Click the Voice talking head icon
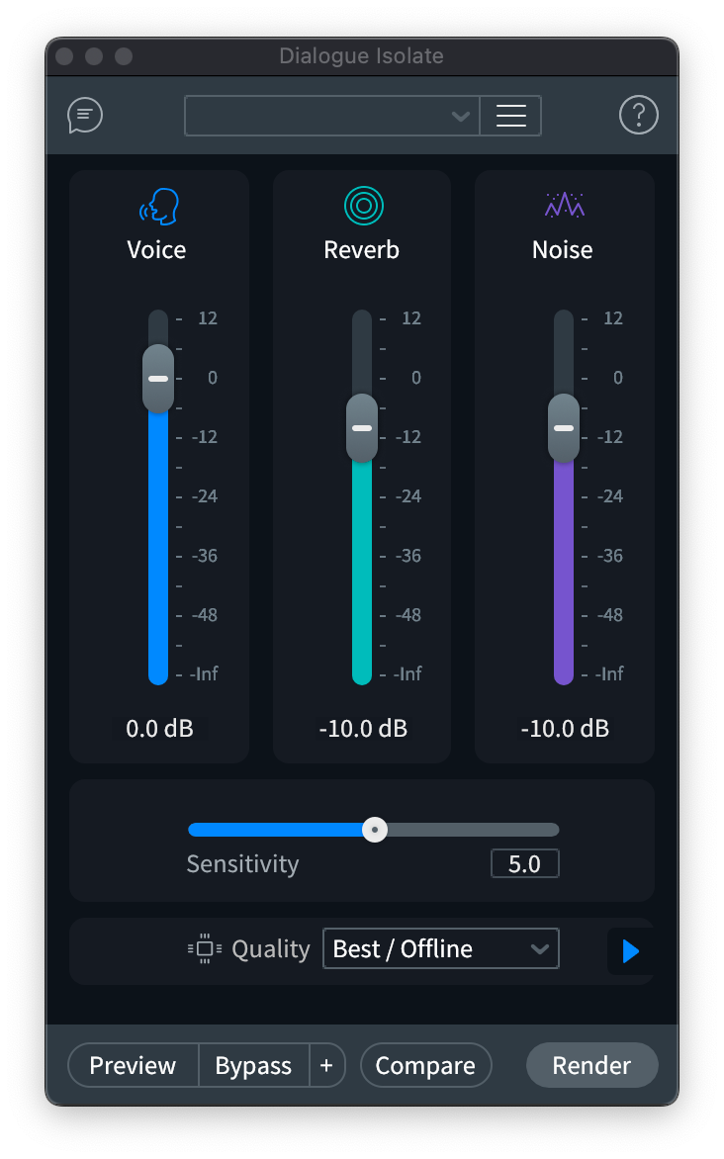This screenshot has height=1159, width=724. (x=158, y=207)
